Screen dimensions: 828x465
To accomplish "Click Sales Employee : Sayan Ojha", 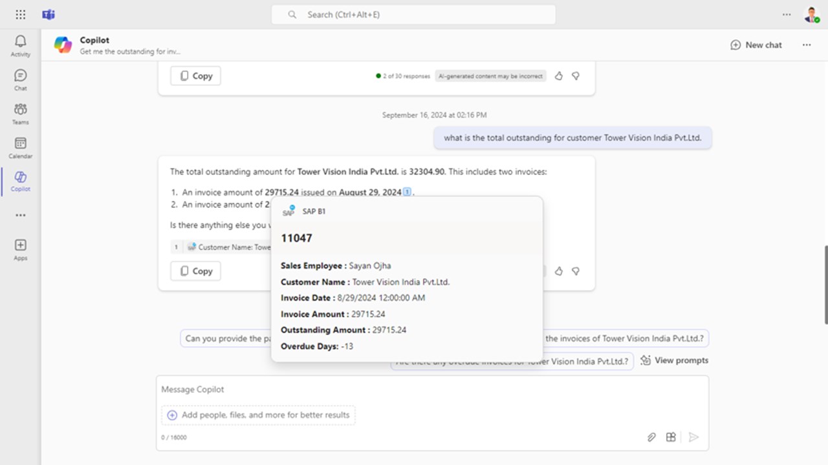I will (x=336, y=265).
